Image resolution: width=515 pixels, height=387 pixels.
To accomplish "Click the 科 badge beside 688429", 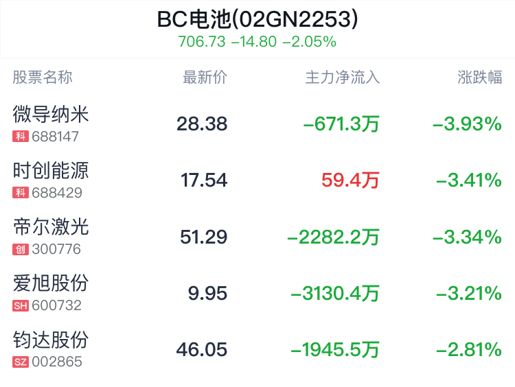I will (x=21, y=193).
